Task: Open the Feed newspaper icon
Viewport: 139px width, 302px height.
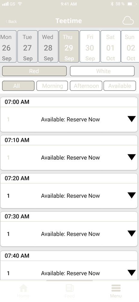Action: (69, 288)
